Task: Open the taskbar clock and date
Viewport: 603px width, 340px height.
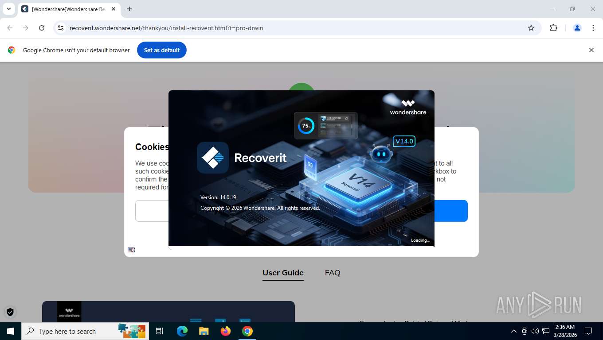Action: point(565,331)
